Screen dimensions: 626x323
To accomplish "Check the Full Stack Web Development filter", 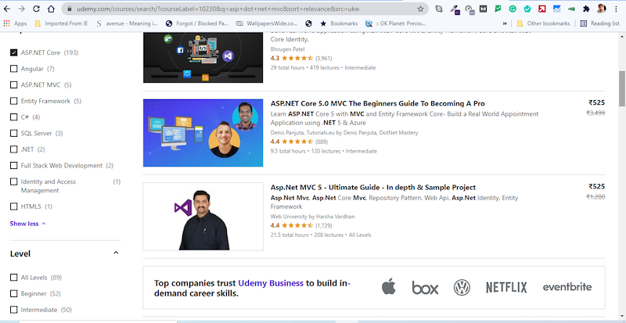I will (13, 165).
